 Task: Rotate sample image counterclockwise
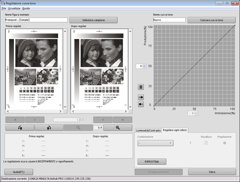[20, 128]
